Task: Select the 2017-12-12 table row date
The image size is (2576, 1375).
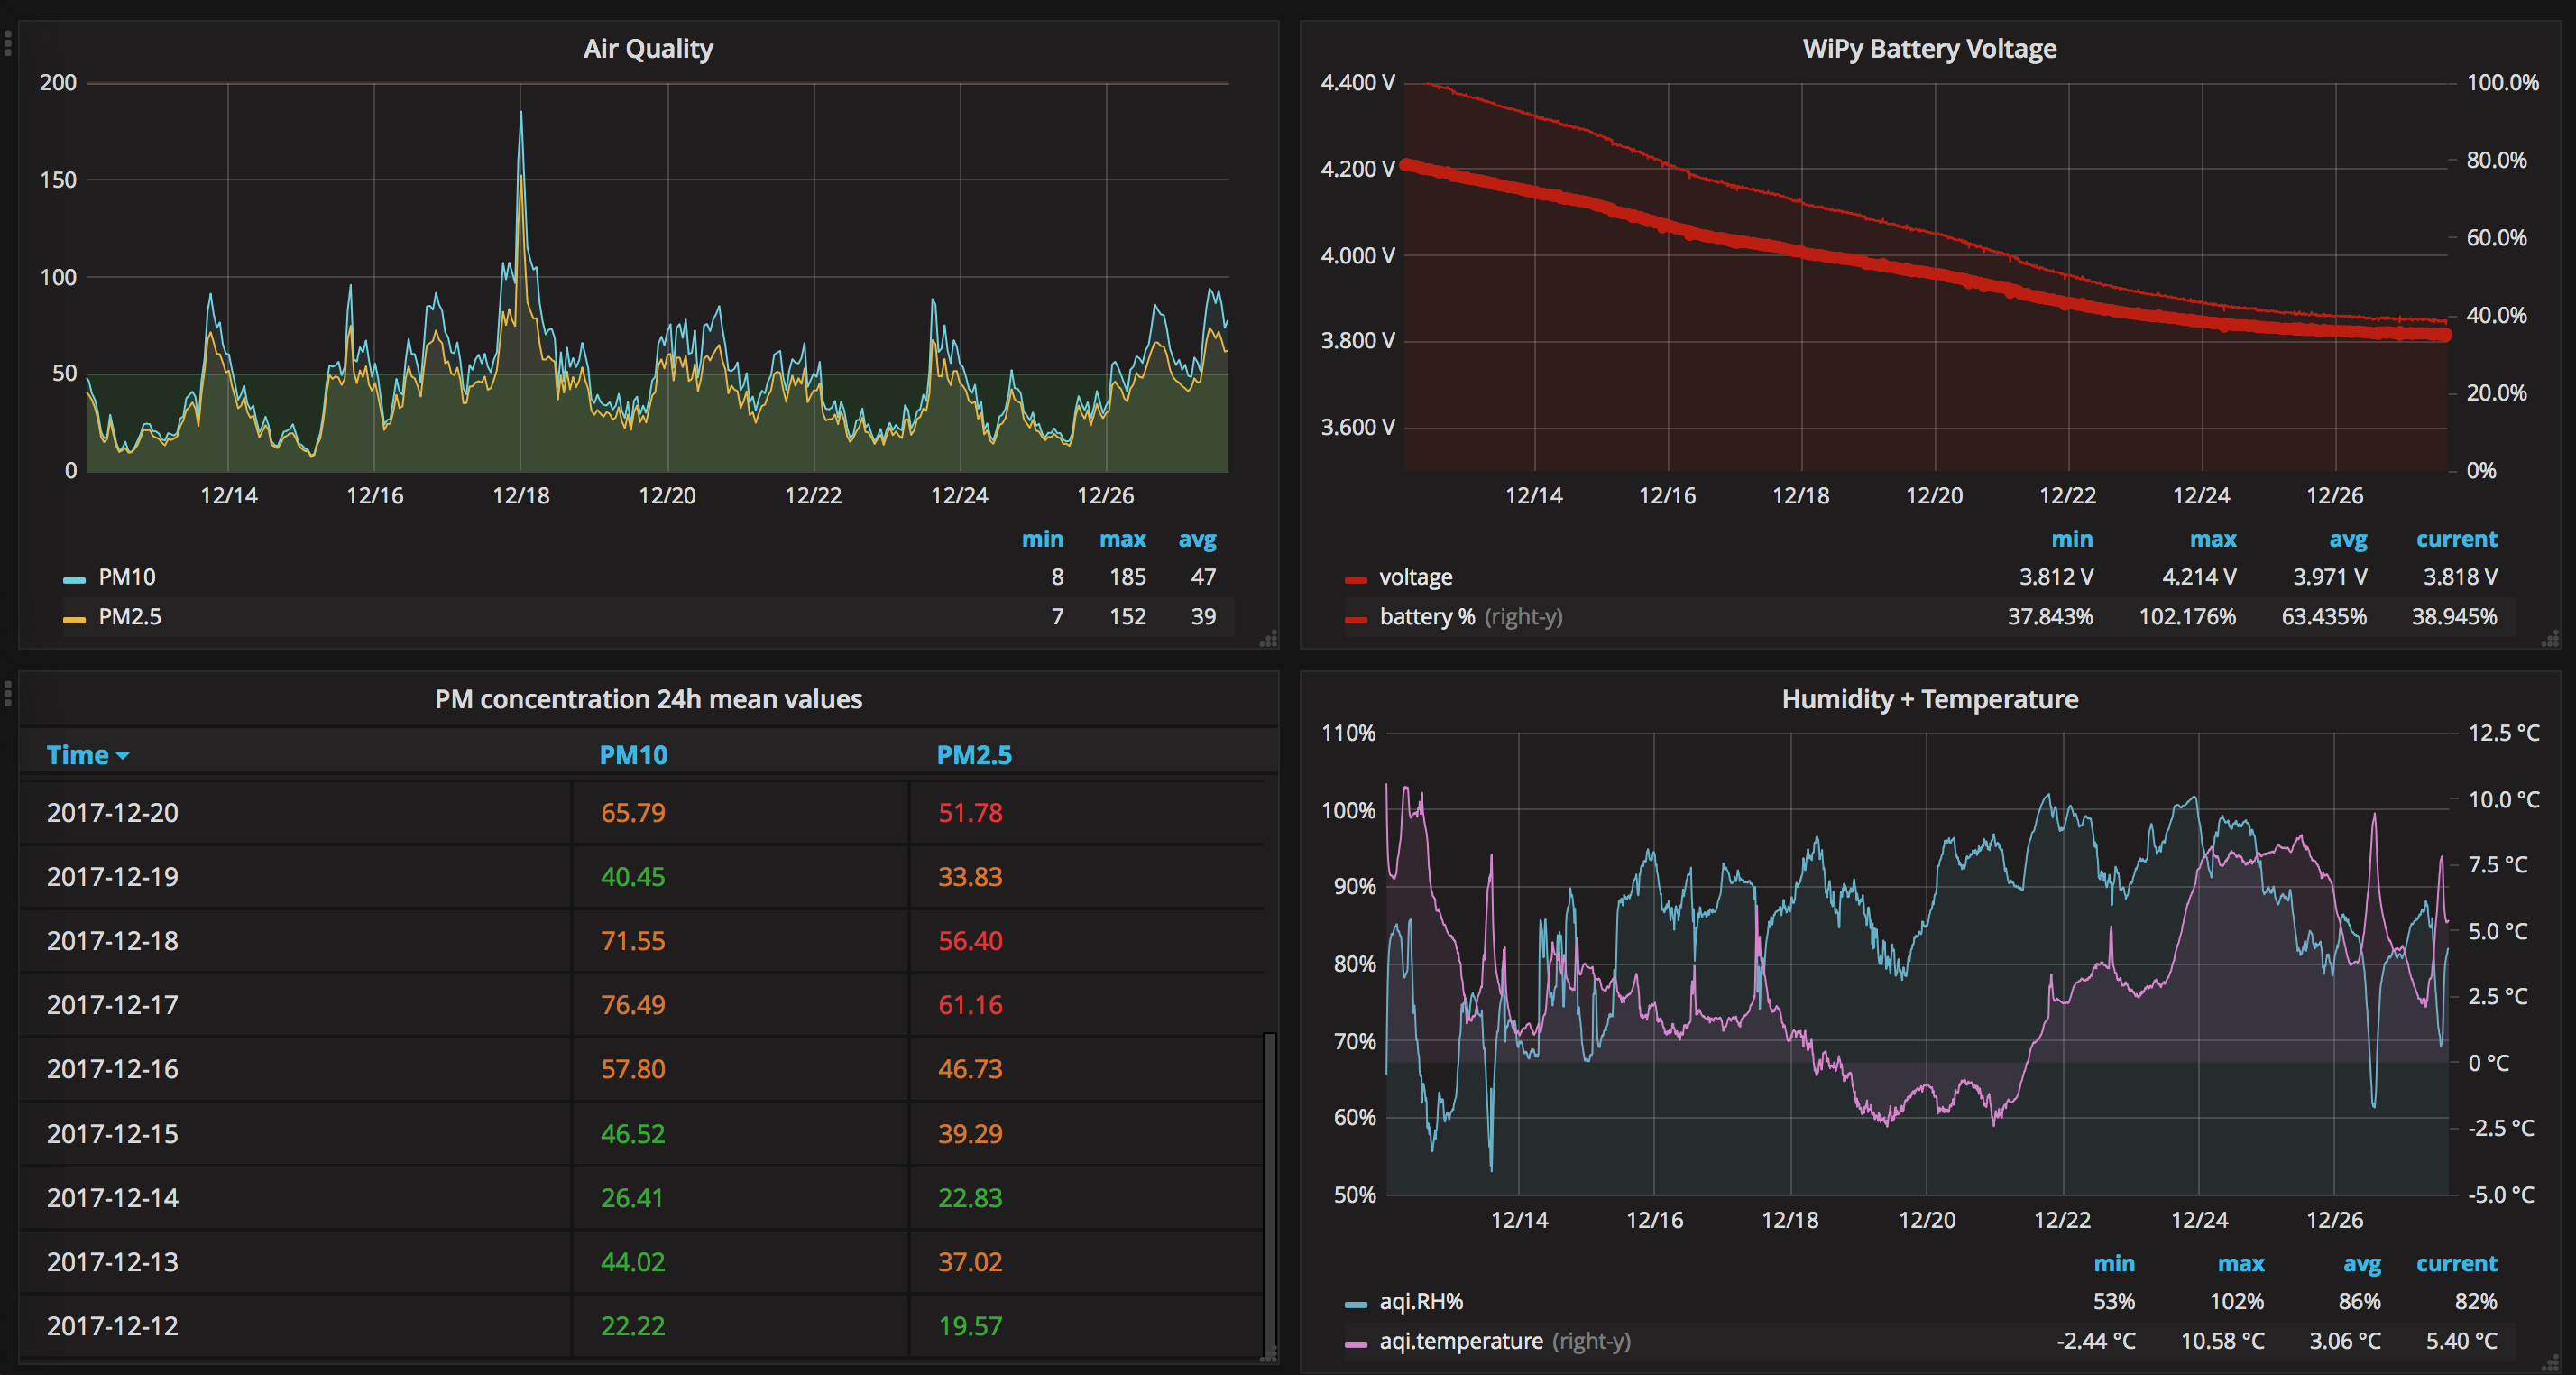Action: (112, 1326)
